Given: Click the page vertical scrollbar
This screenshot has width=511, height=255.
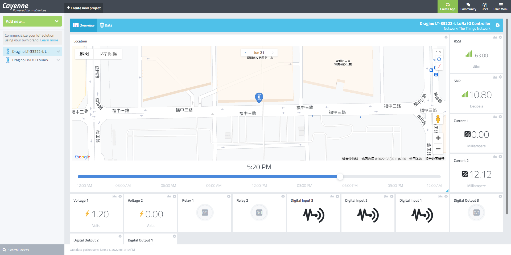Looking at the screenshot, I should (507, 116).
